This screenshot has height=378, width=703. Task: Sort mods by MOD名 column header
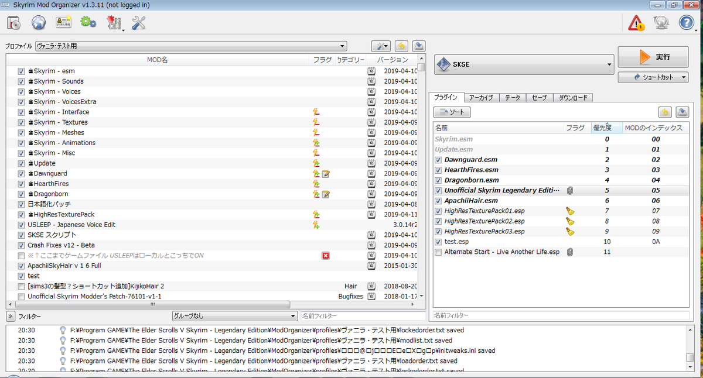[x=158, y=60]
